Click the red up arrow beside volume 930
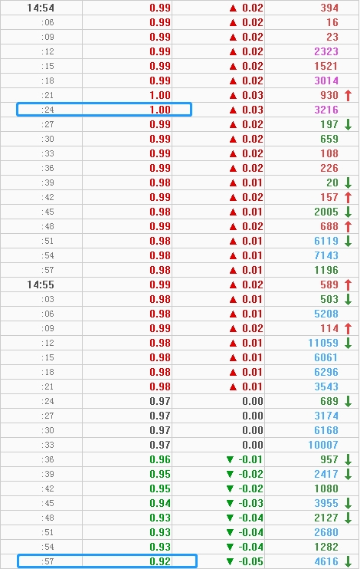 coord(348,95)
